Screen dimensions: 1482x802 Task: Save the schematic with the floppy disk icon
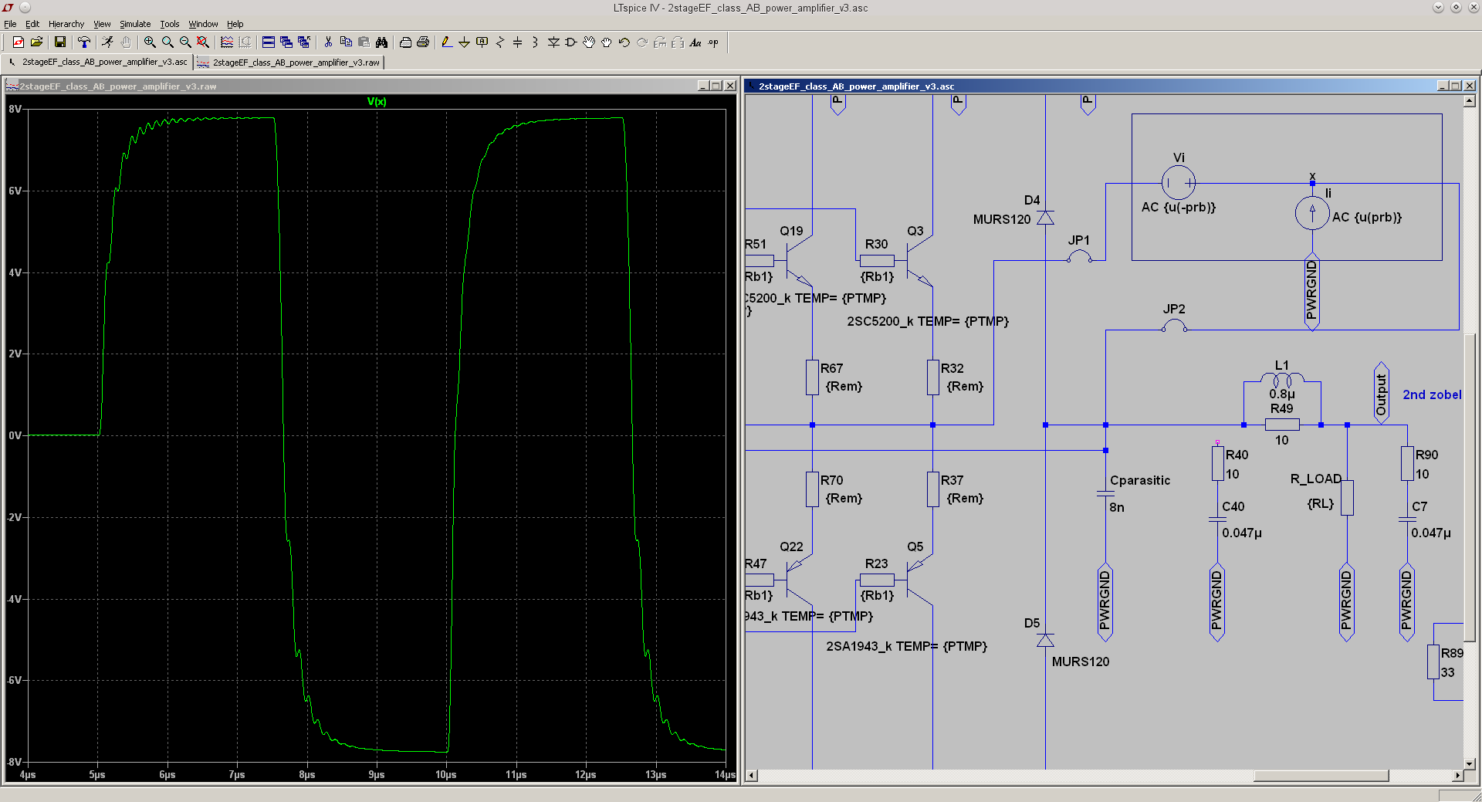[x=59, y=42]
